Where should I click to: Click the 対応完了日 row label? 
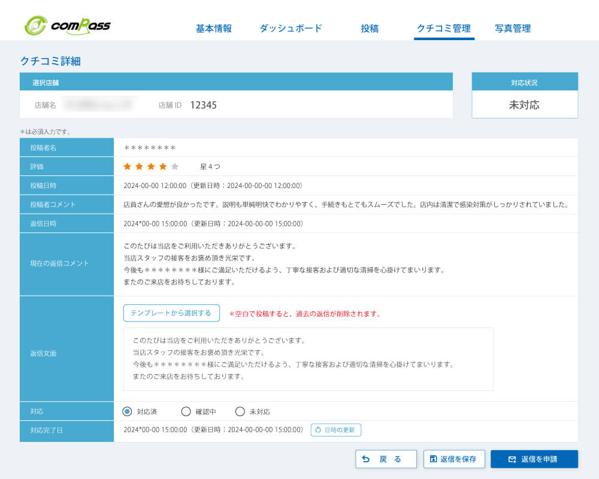coord(46,430)
